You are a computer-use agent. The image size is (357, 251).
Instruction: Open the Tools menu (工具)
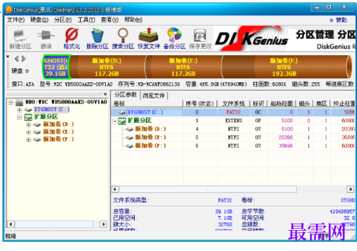(86, 20)
